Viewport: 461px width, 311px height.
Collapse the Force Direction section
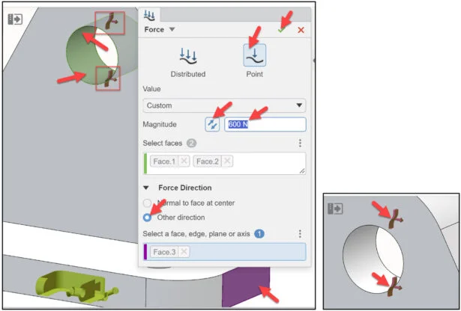click(x=146, y=188)
